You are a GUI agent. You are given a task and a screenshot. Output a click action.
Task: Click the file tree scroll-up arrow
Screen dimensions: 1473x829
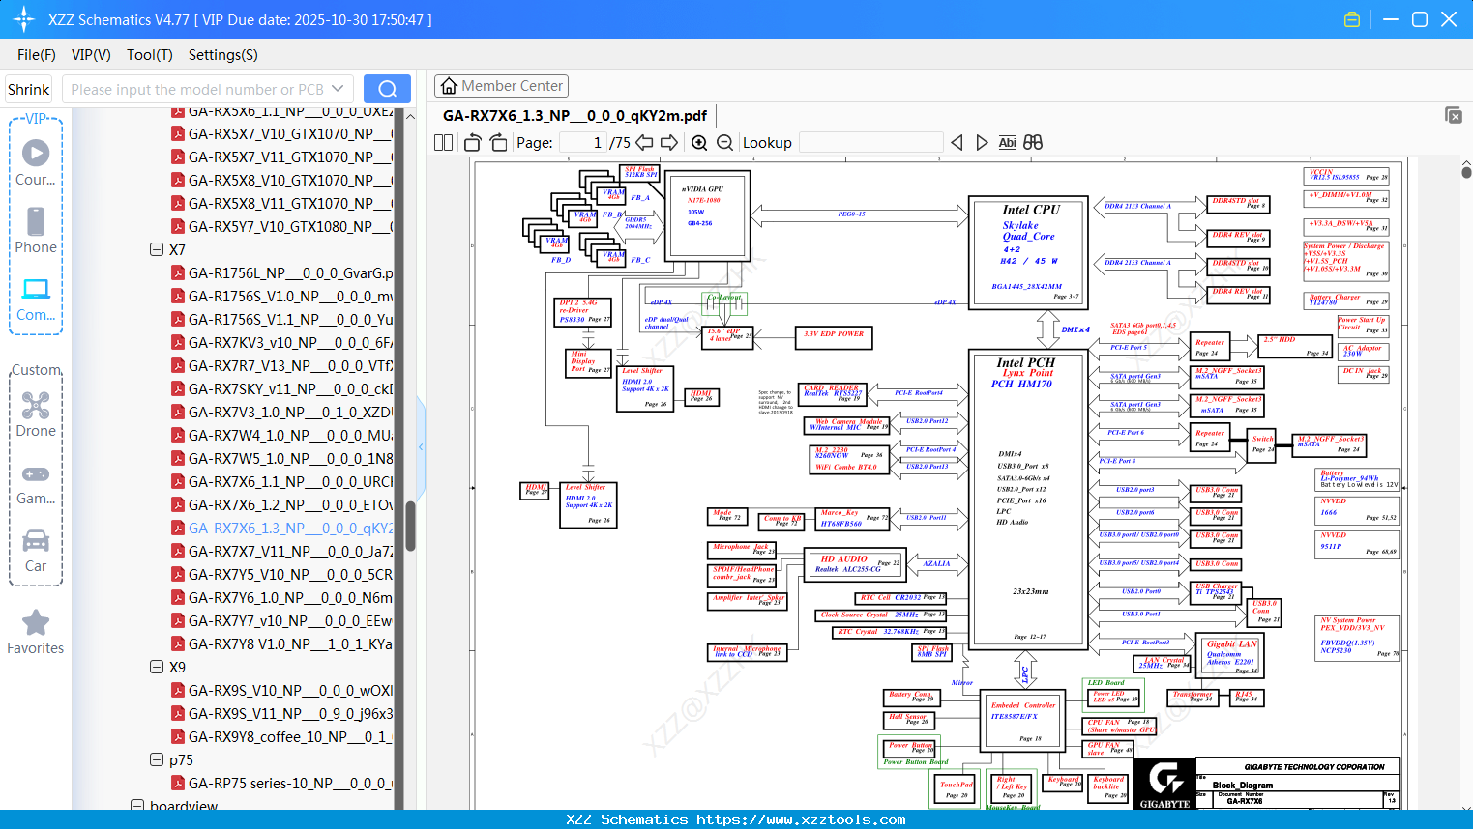point(410,116)
